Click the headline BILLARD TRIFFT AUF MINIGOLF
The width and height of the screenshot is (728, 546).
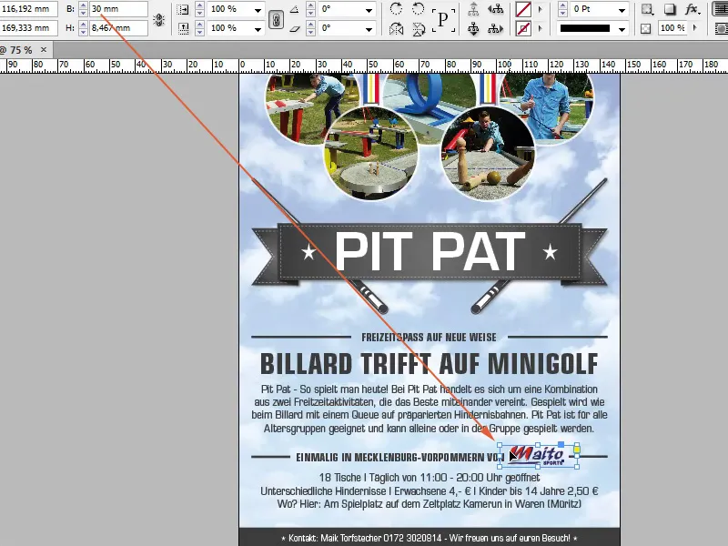point(429,363)
